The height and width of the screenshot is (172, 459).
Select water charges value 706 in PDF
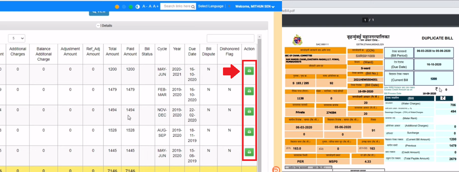(x=453, y=105)
